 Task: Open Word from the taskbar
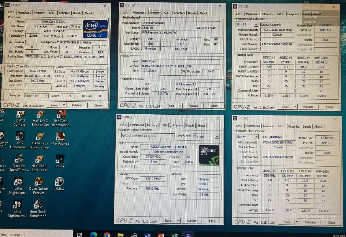pos(147,235)
